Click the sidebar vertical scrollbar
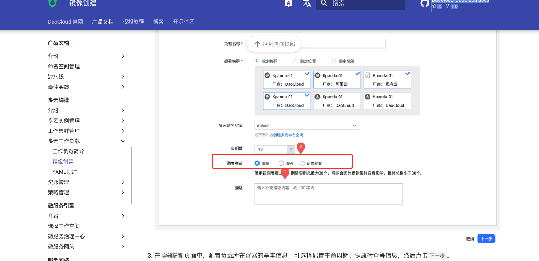The height and width of the screenshot is (261, 539). coord(132,175)
